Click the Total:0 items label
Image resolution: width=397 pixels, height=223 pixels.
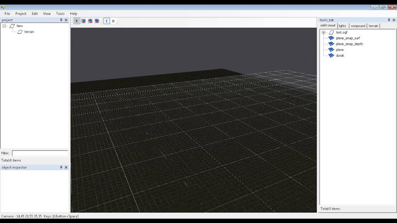click(x=11, y=160)
